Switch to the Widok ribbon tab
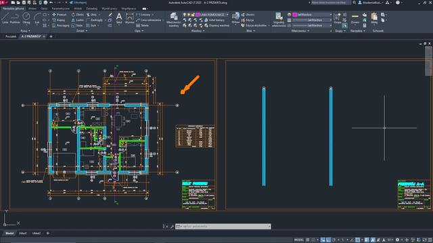The image size is (433, 243). click(x=78, y=9)
